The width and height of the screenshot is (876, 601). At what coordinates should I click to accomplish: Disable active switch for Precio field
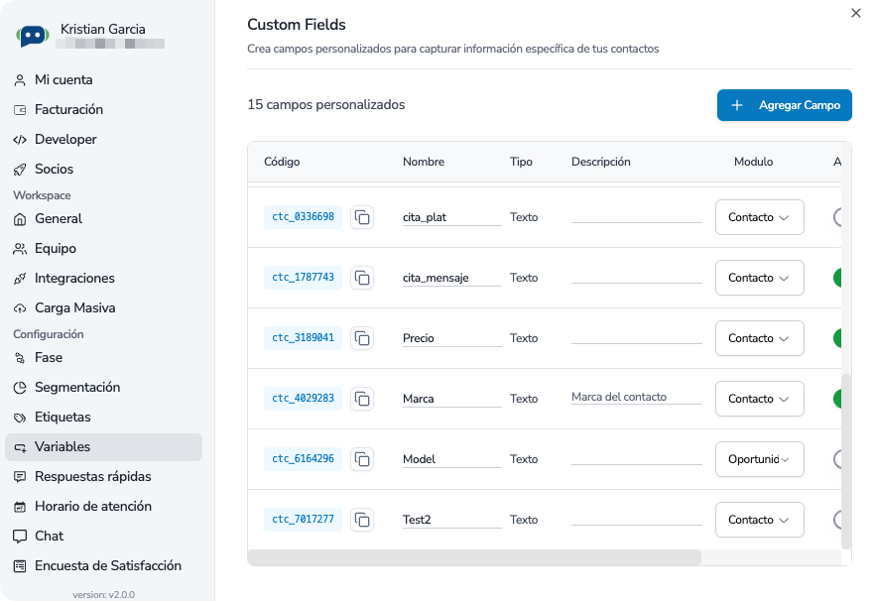841,338
